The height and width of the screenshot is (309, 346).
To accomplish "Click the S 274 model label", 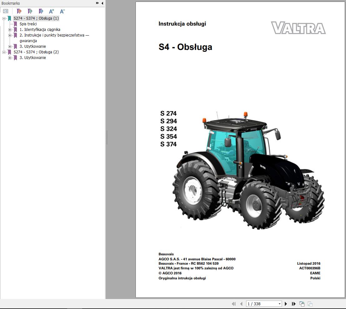I will coord(168,113).
